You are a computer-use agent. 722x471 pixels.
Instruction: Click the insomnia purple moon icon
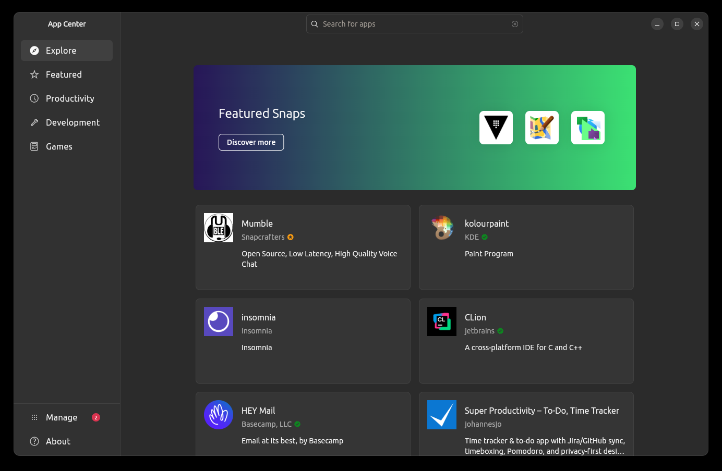coord(219,321)
